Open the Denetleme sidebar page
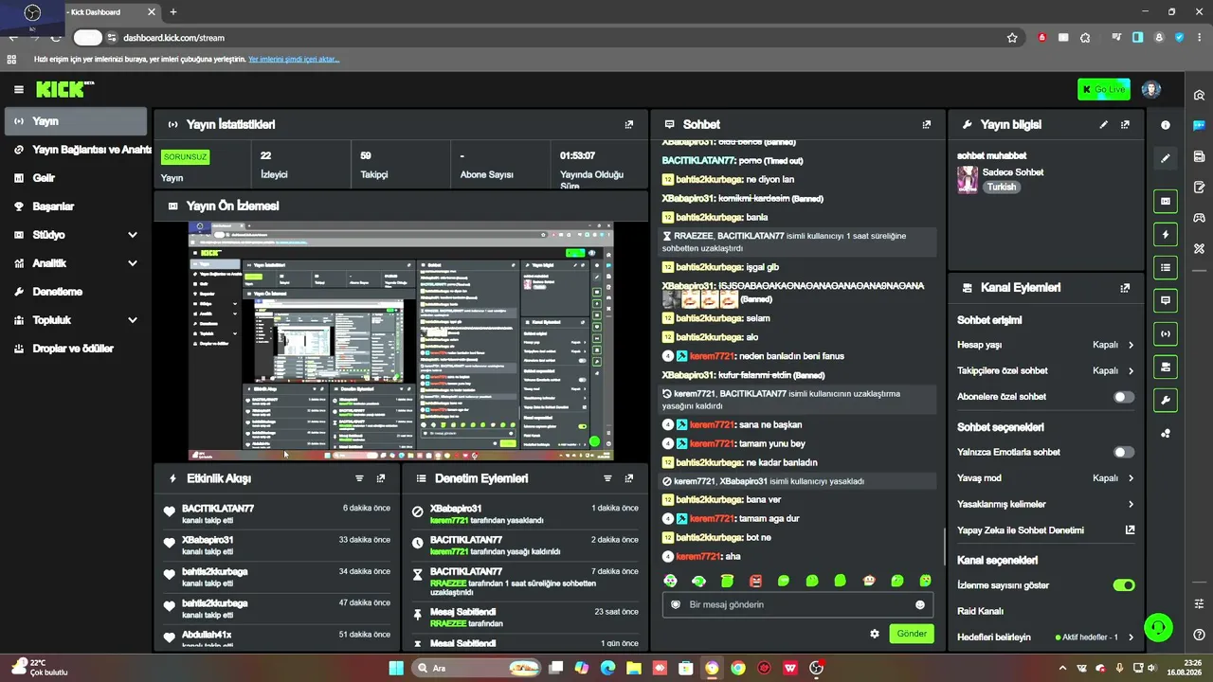 coord(76,292)
